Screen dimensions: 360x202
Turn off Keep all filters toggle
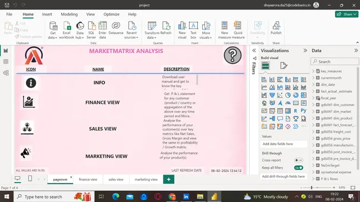[299, 168]
